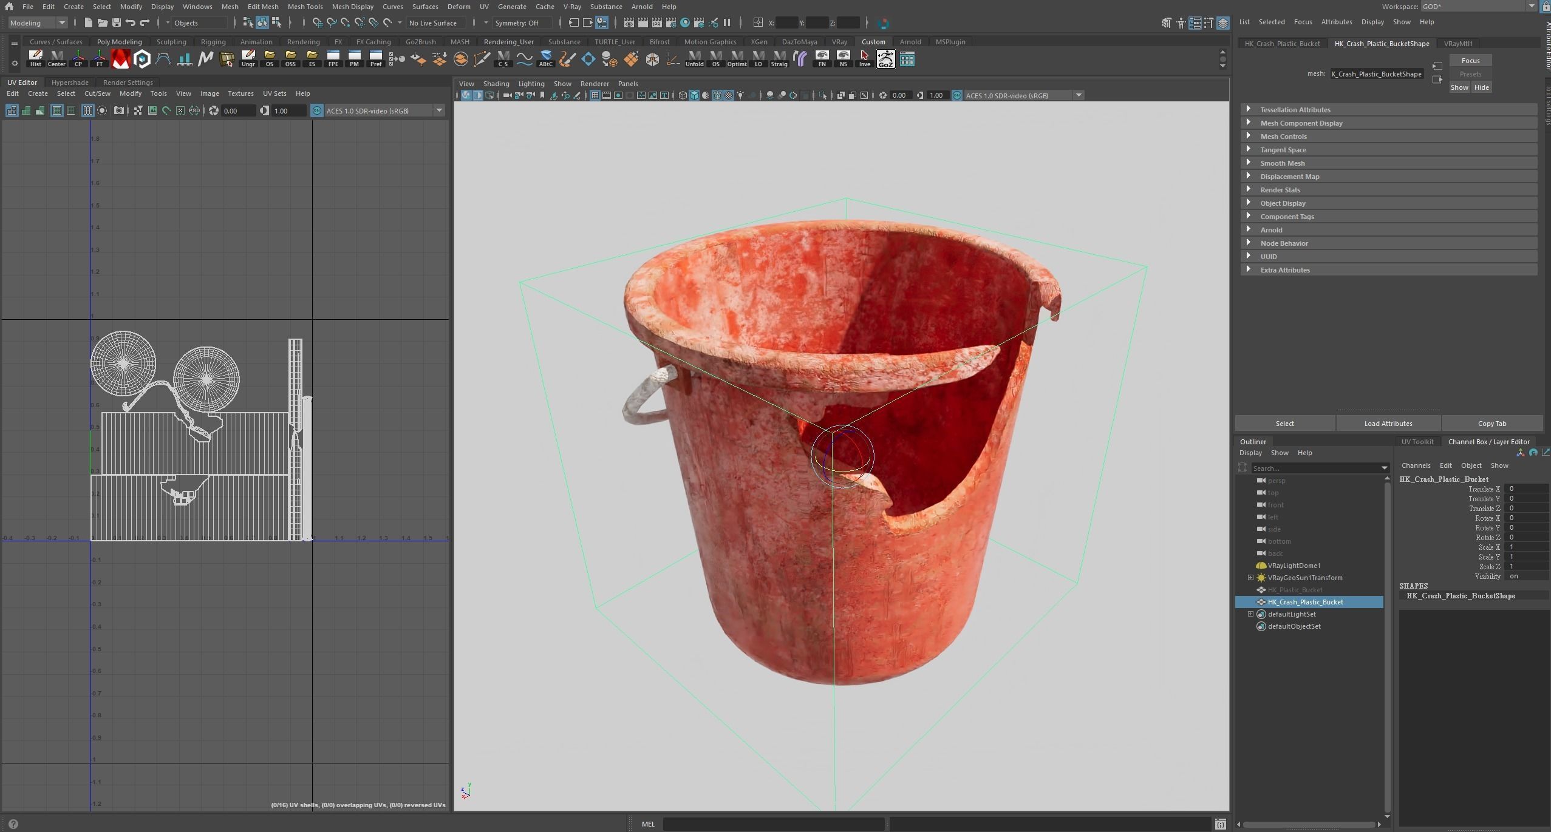Screen dimensions: 1551x832
Task: Click the undo arrow icon
Action: 131,22
